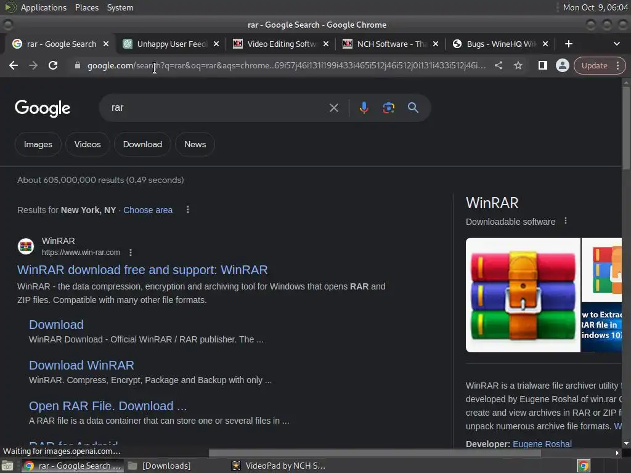Open more options for WinRAR knowledge panel
Image resolution: width=631 pixels, height=473 pixels.
[566, 221]
